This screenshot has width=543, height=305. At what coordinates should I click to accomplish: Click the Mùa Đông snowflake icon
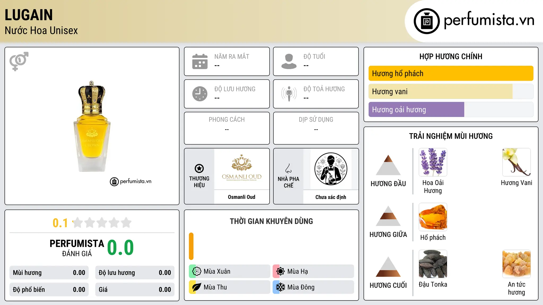[281, 287]
